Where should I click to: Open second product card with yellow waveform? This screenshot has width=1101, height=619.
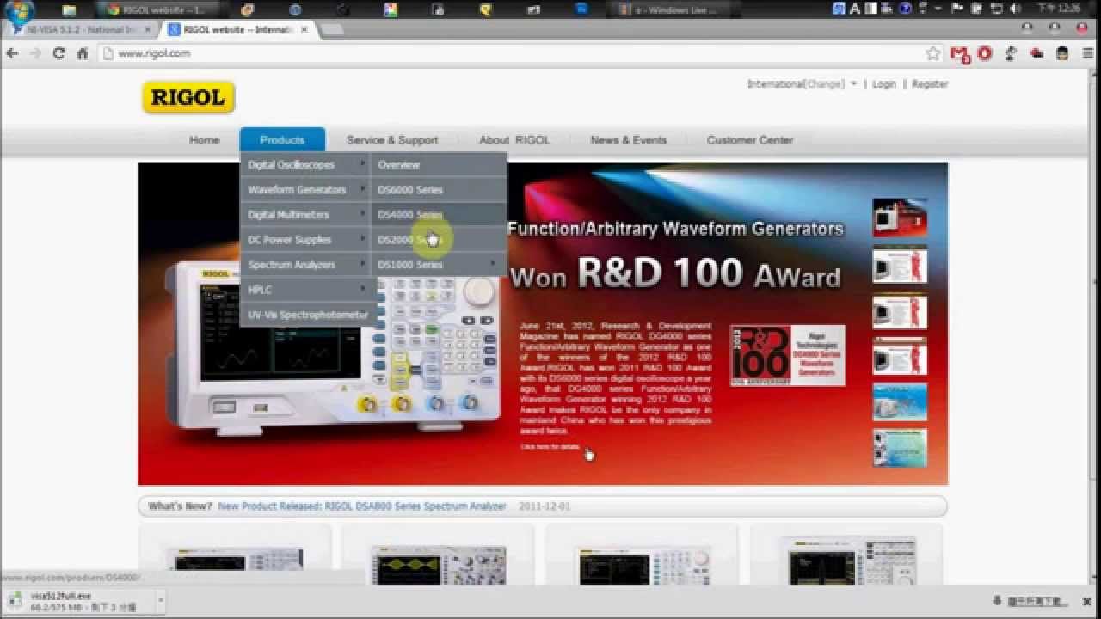click(x=438, y=563)
